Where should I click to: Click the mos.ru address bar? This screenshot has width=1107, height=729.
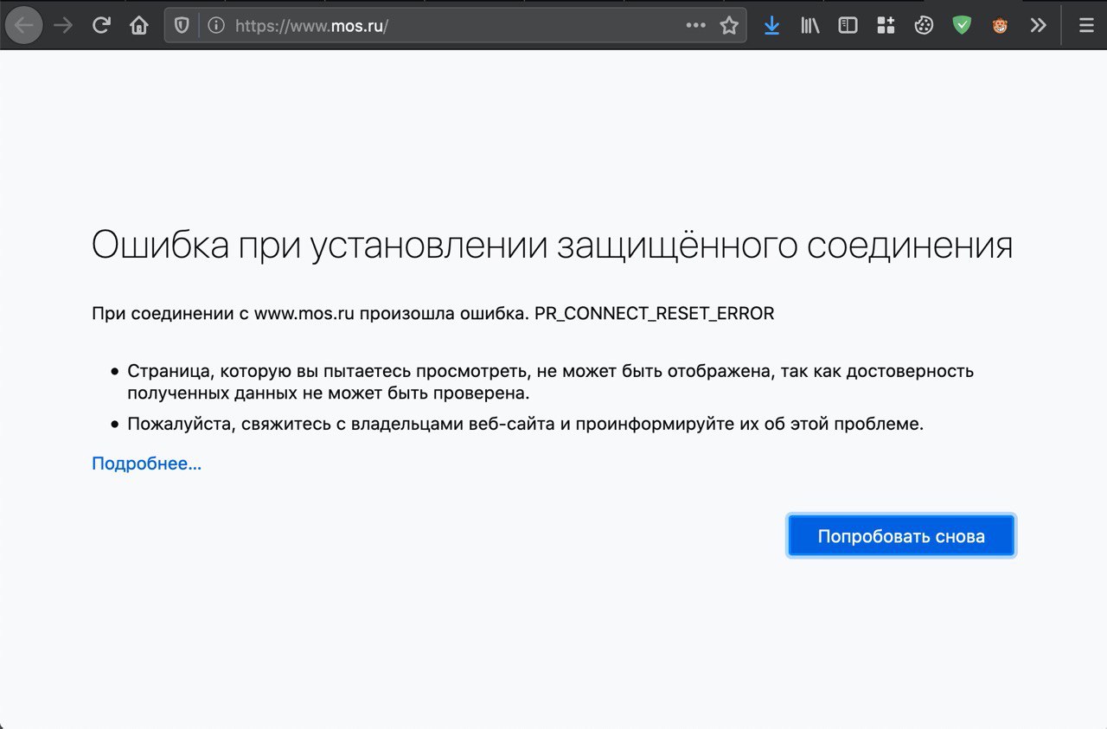(454, 25)
